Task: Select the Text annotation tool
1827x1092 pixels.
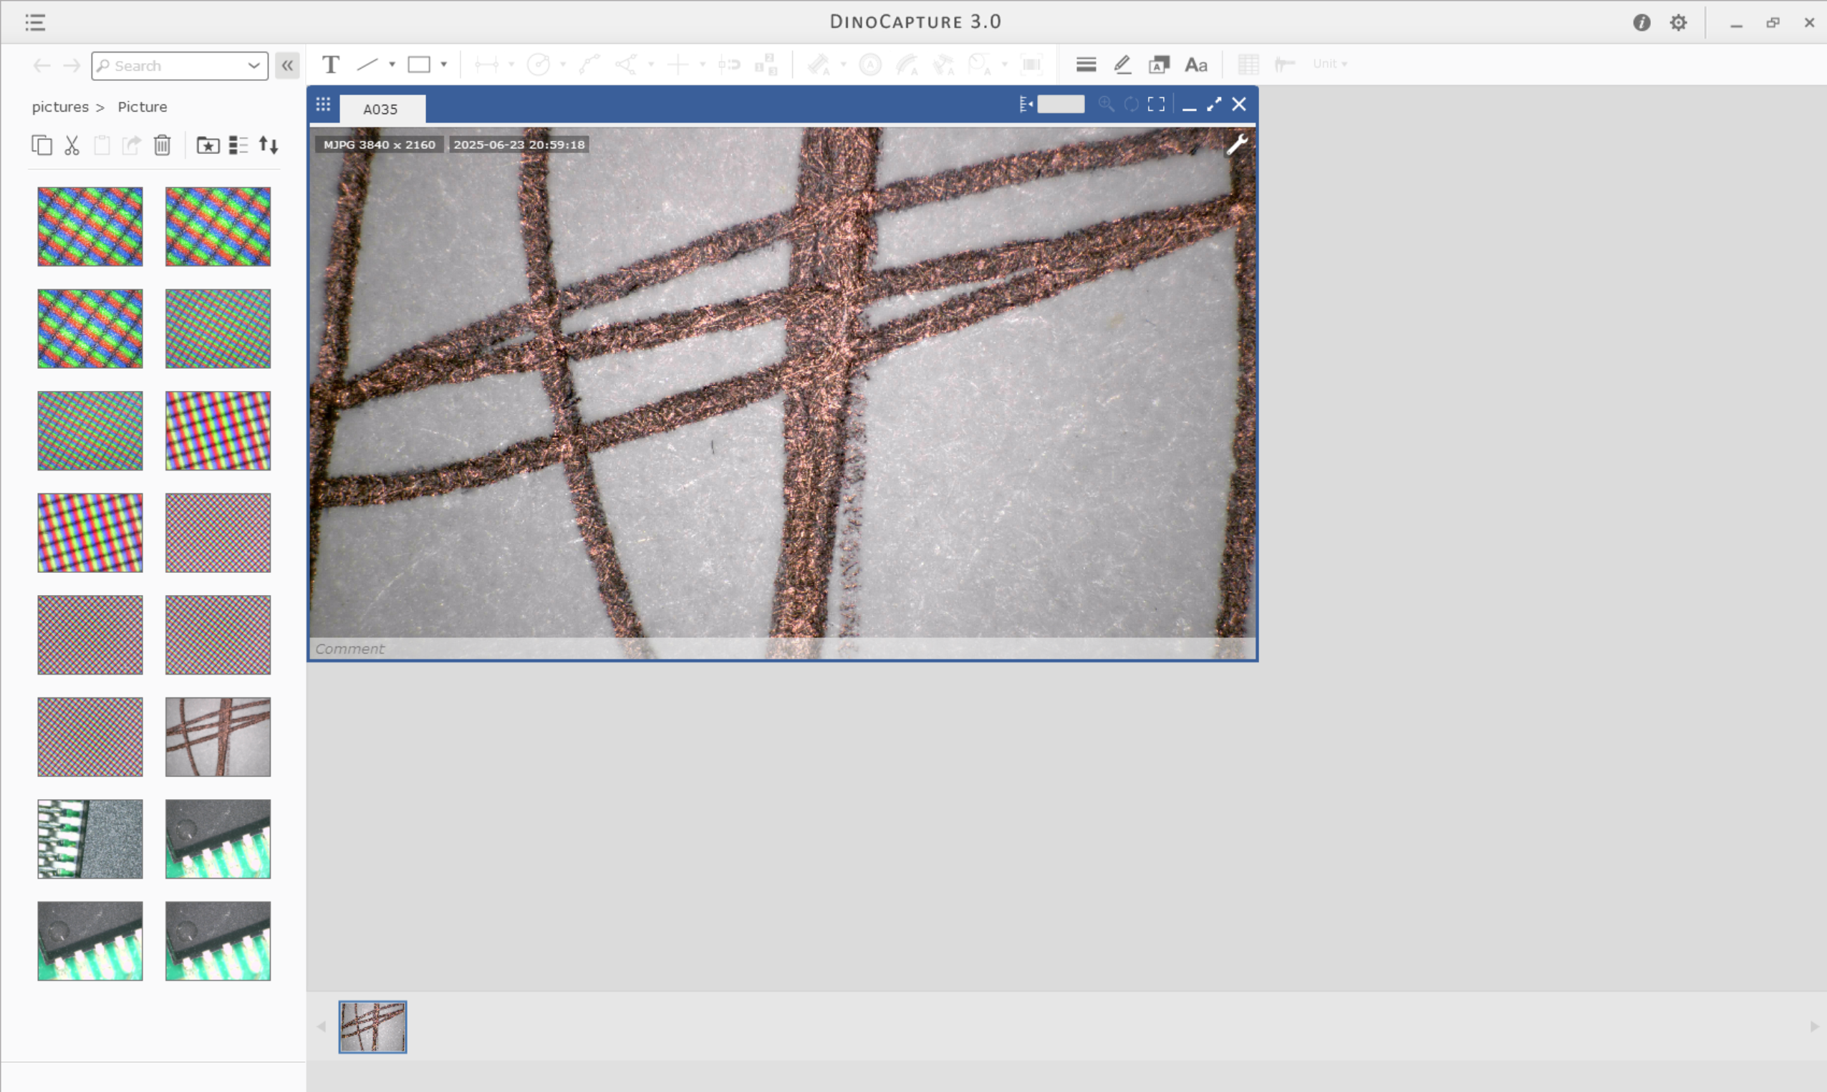Action: (330, 64)
